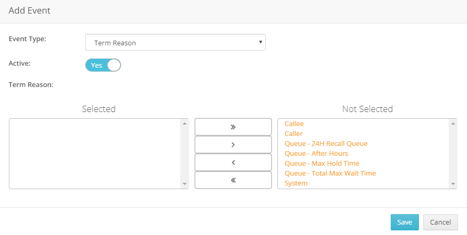Click the single left chevron move button
The width and height of the screenshot is (467, 235).
click(x=233, y=162)
